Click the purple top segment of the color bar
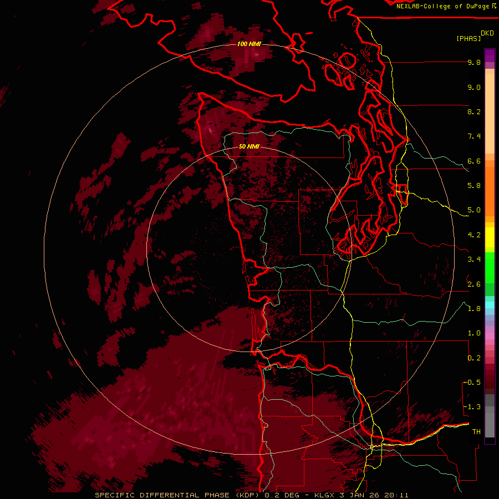 (x=490, y=55)
